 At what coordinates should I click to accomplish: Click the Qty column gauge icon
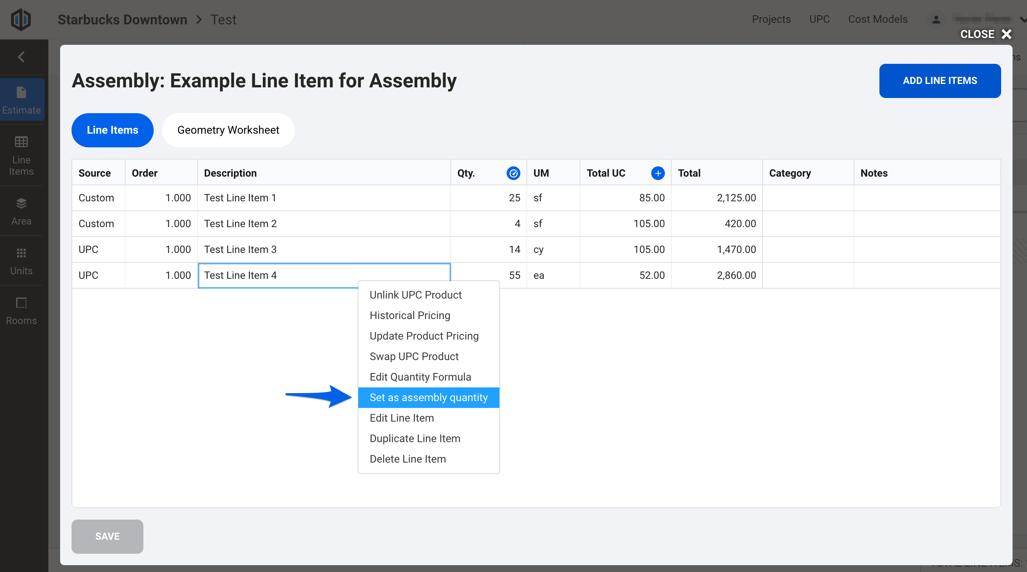coord(513,173)
